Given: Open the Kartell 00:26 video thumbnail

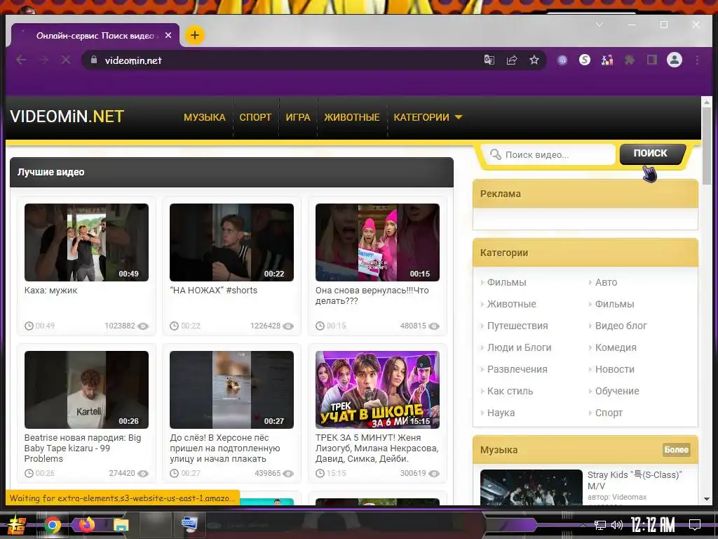Looking at the screenshot, I should tap(86, 390).
